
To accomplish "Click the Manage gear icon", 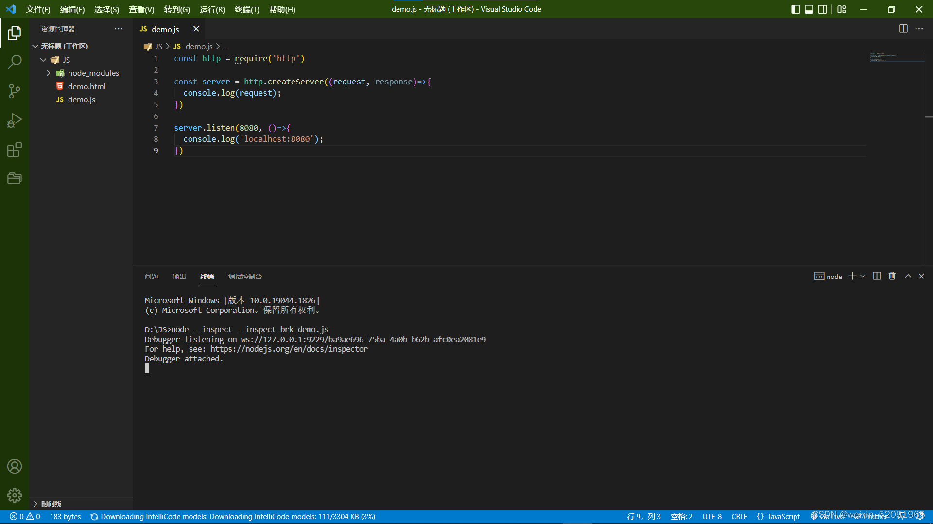I will pyautogui.click(x=15, y=495).
